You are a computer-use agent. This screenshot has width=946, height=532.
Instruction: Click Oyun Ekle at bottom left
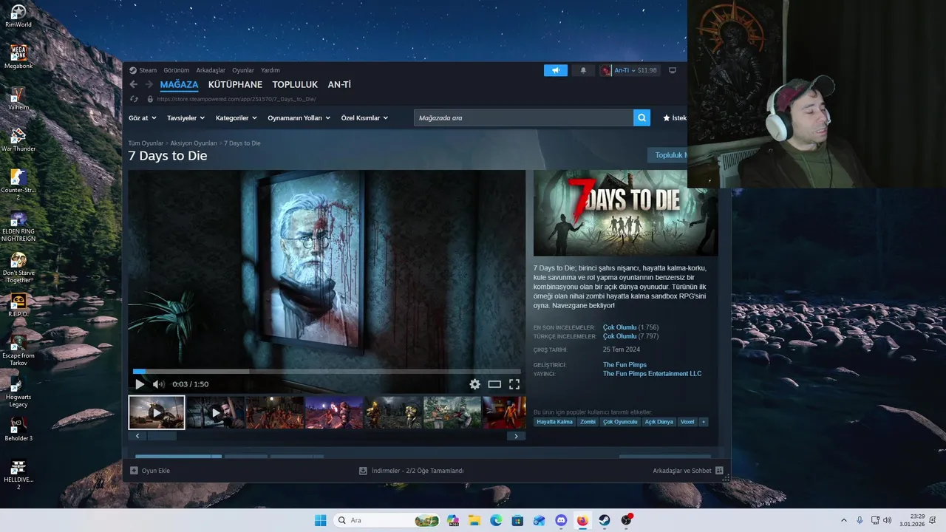click(x=150, y=471)
